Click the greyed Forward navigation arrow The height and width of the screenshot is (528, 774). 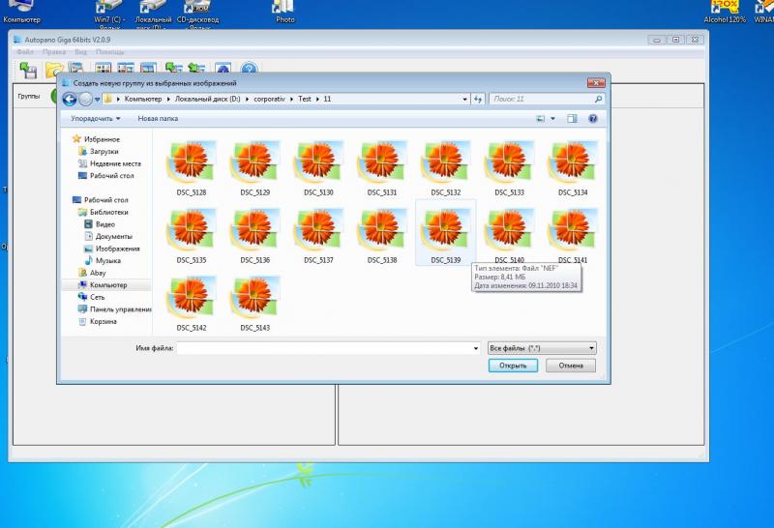coord(85,100)
